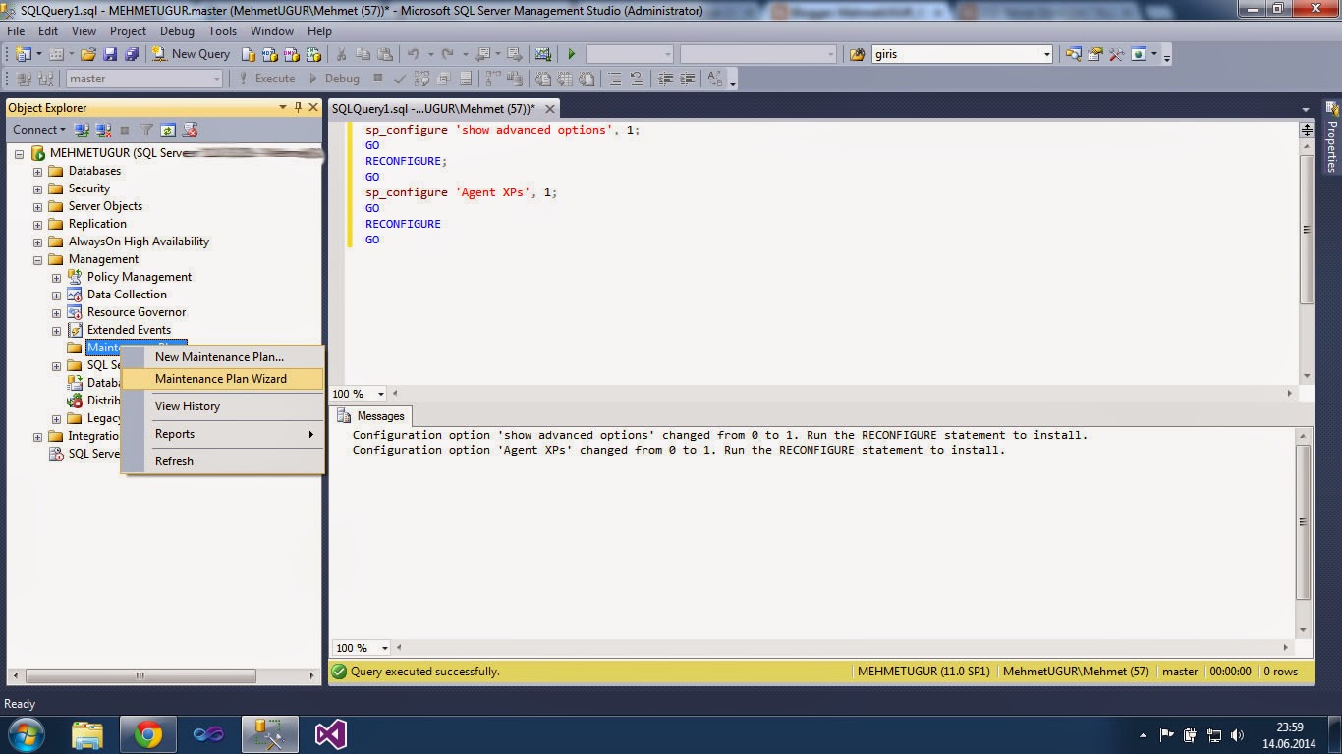Click the Analysis Services XMLA Query icon
Image resolution: width=1342 pixels, height=754 pixels.
[312, 54]
